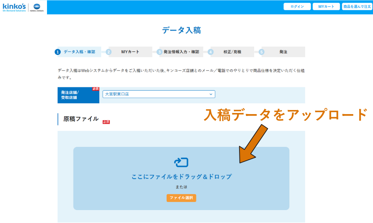
Task: Click the Konica Minolta logo
Action: point(37,7)
